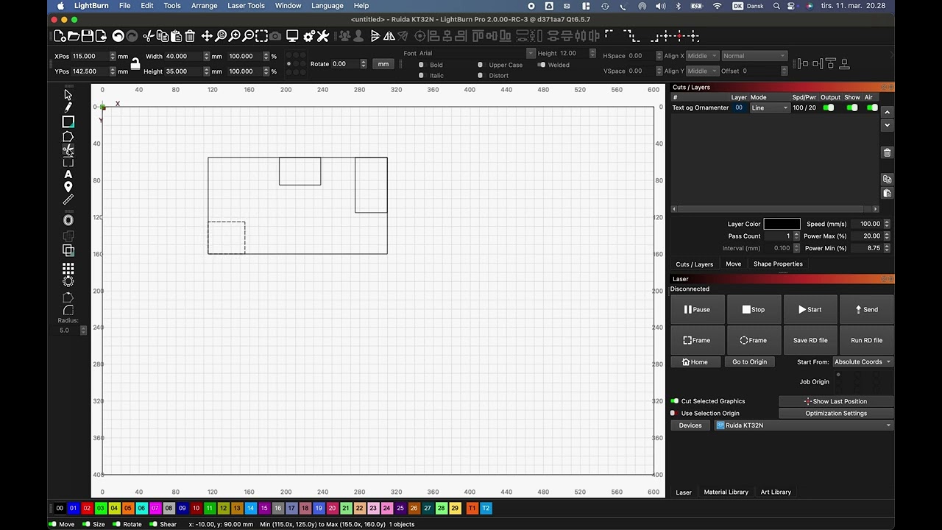Open the Grid Array tool
This screenshot has height=530, width=942.
coord(68,269)
